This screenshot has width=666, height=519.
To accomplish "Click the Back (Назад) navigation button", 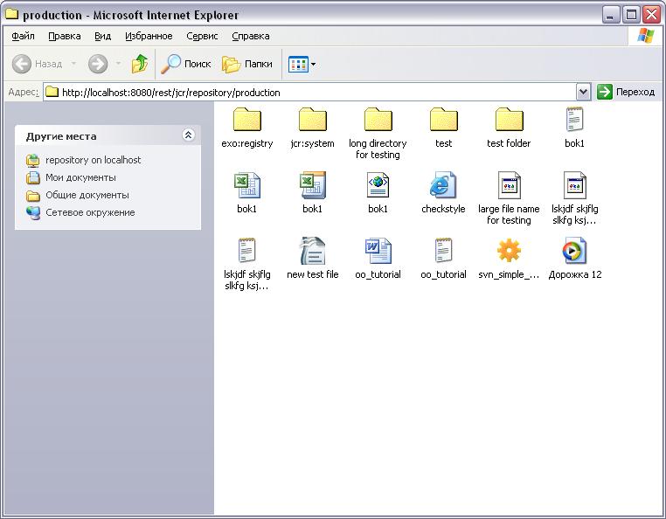I will (x=38, y=64).
